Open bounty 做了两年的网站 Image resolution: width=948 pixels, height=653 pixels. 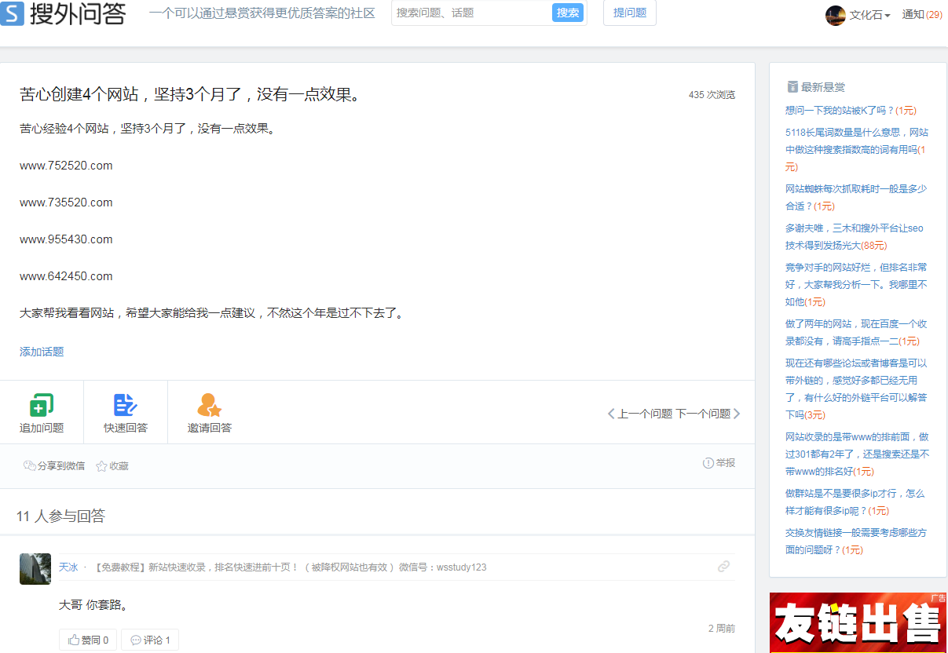[x=856, y=332]
